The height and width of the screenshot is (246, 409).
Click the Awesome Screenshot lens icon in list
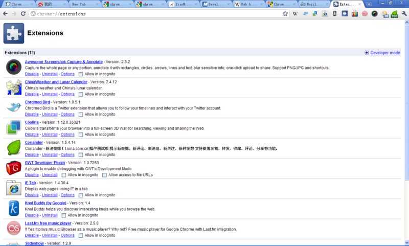(14, 67)
